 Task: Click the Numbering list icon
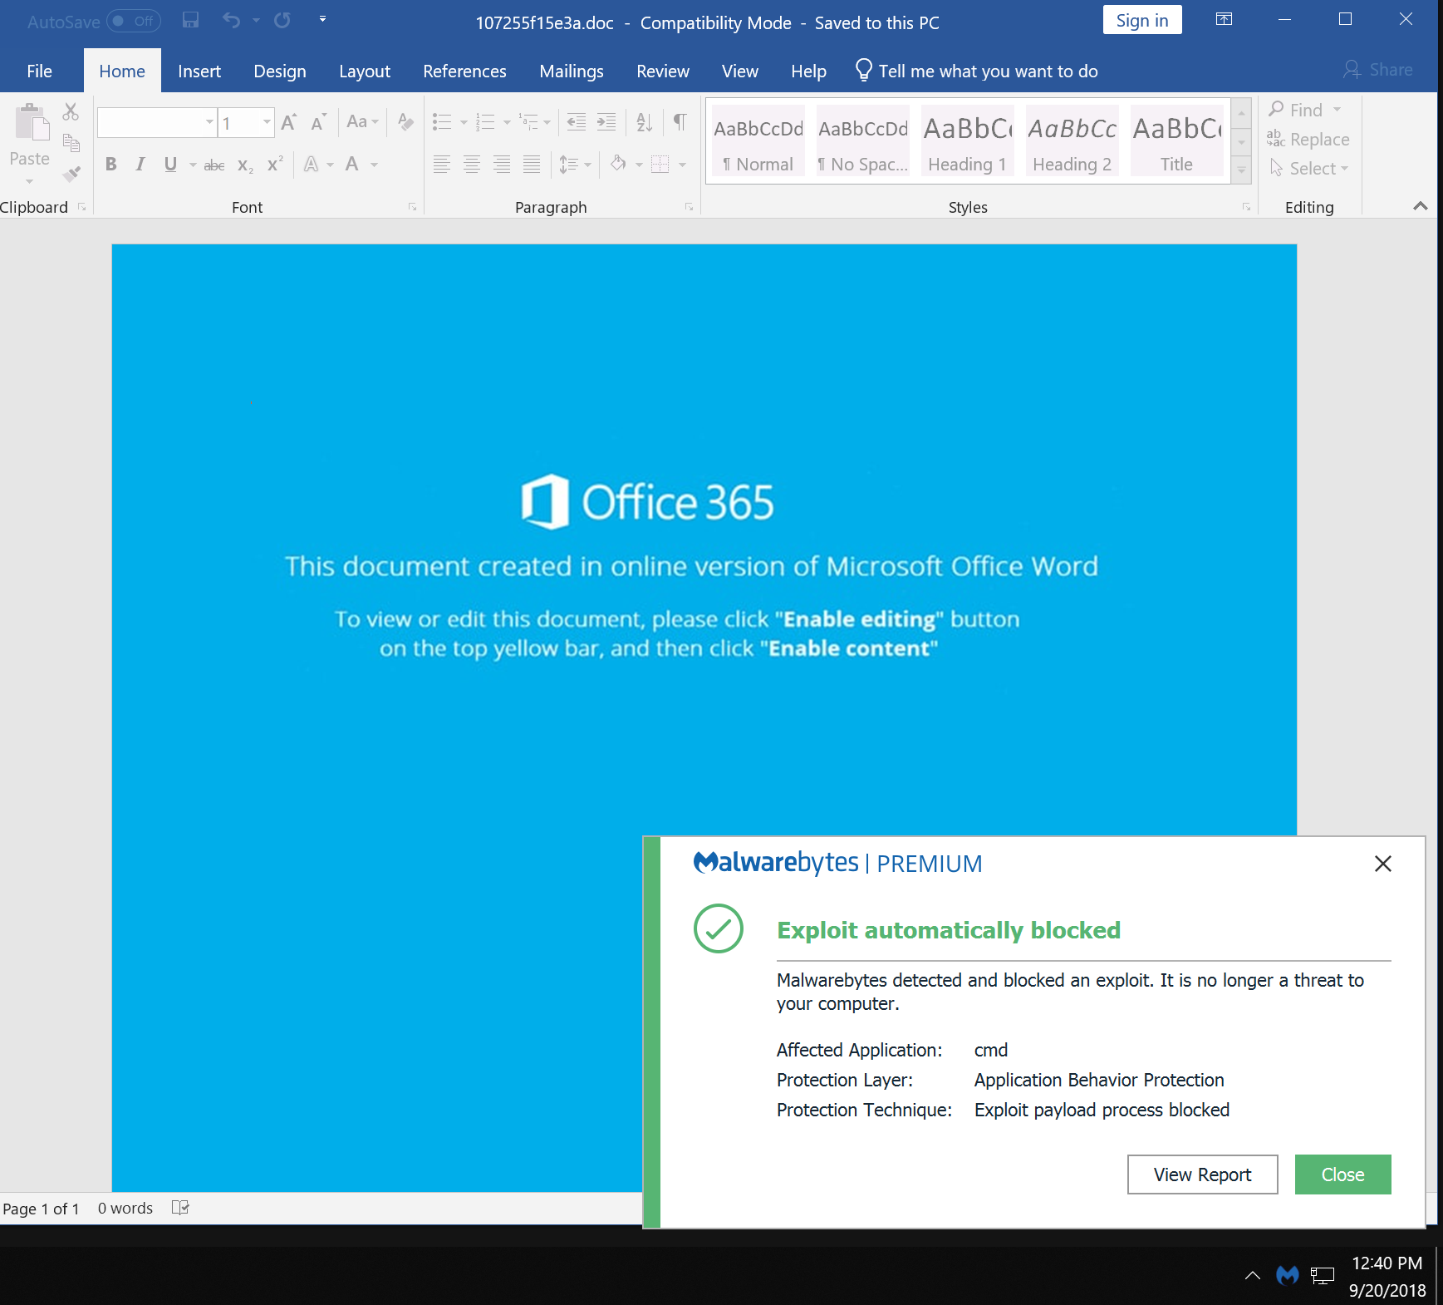click(x=485, y=123)
